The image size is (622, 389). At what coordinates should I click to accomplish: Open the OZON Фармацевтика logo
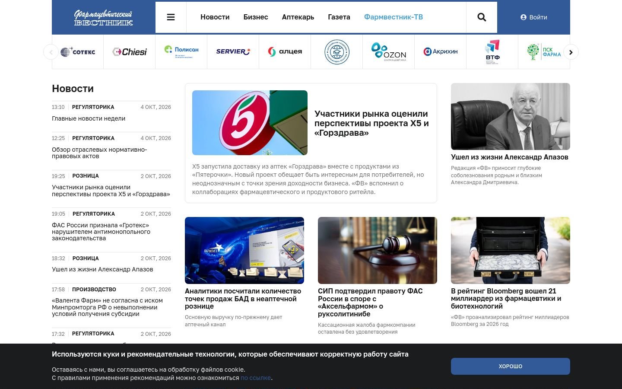click(389, 52)
